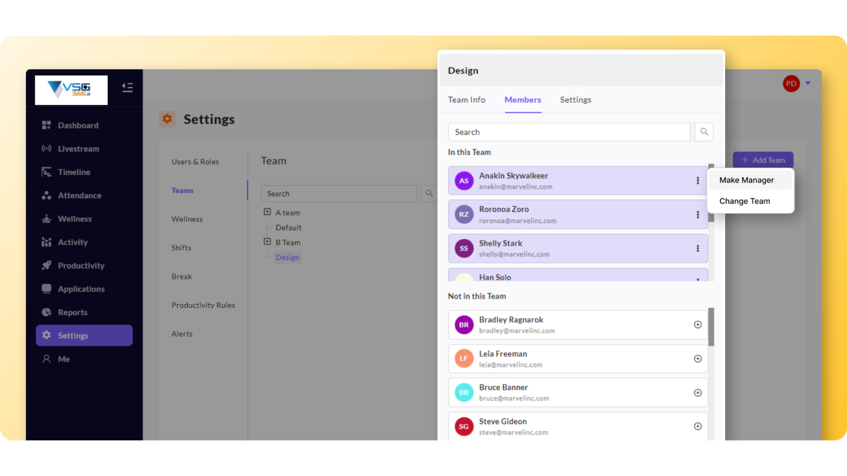Open Roronoa Zoro's three-dot menu

coord(697,214)
